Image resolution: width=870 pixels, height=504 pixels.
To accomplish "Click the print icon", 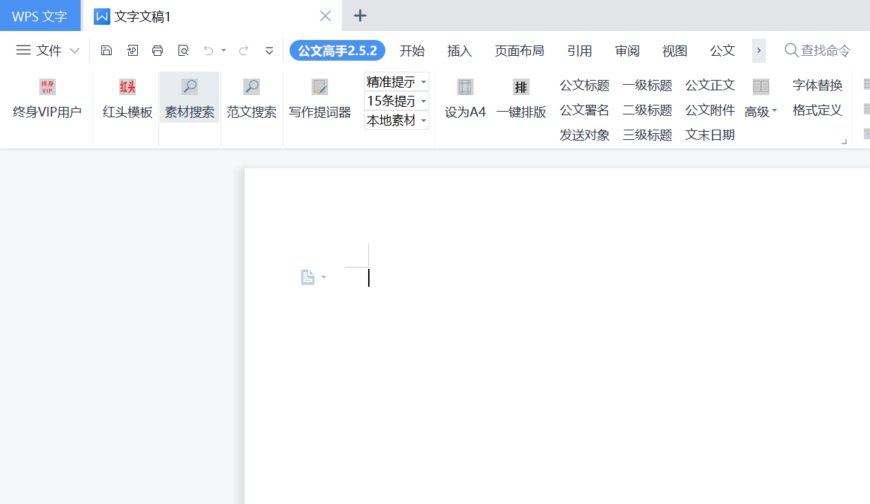I will coord(158,50).
